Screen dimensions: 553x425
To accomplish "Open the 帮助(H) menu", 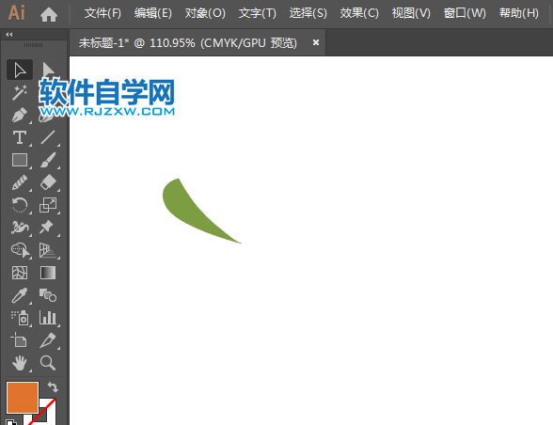I will tap(519, 13).
